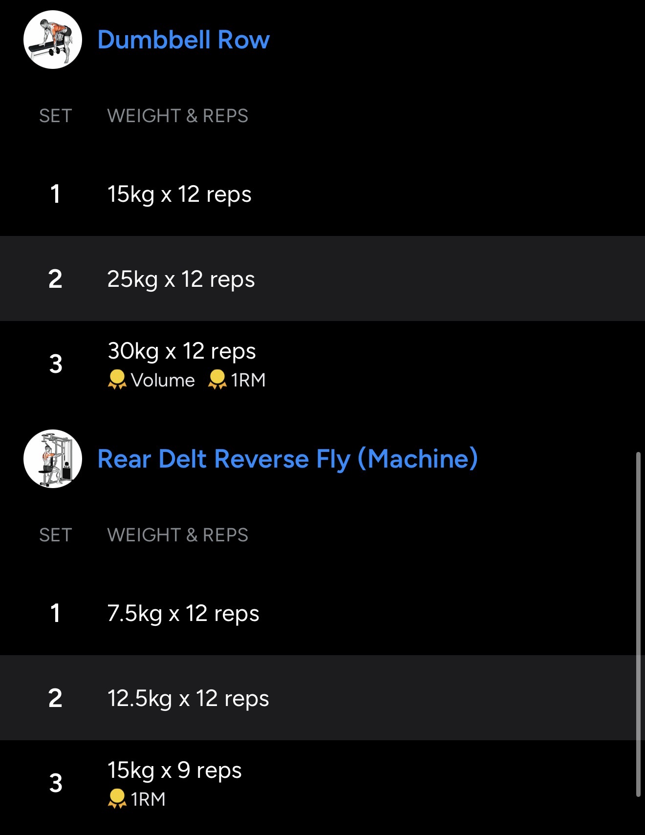This screenshot has width=645, height=835.
Task: Select the 15kg x 12 reps set
Action: tap(179, 194)
